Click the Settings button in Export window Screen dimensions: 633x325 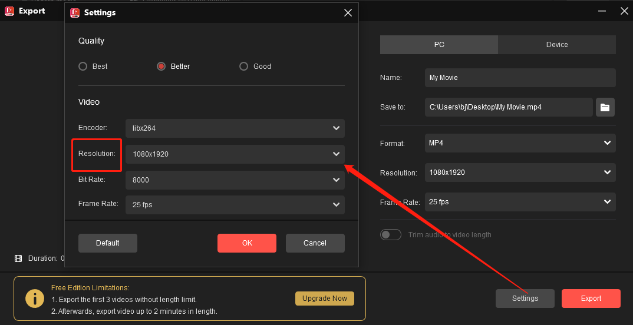point(525,299)
